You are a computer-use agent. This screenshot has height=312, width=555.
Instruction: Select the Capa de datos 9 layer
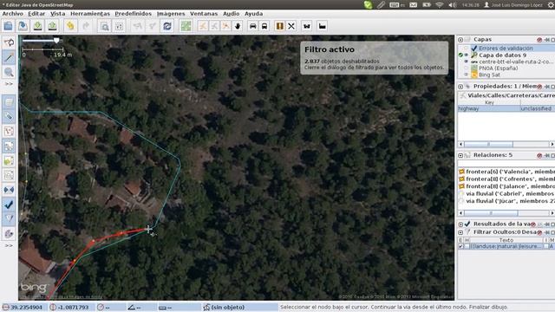pyautogui.click(x=502, y=55)
